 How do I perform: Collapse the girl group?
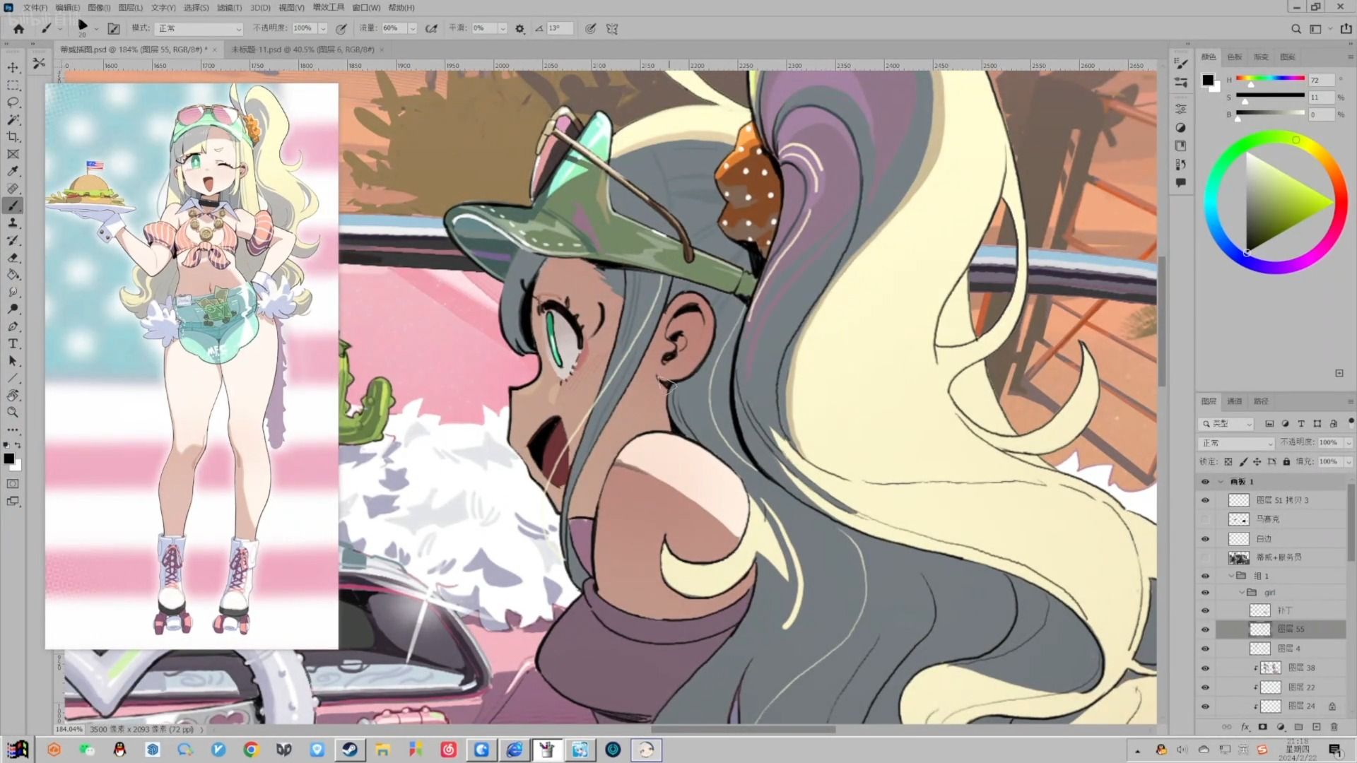coord(1242,593)
